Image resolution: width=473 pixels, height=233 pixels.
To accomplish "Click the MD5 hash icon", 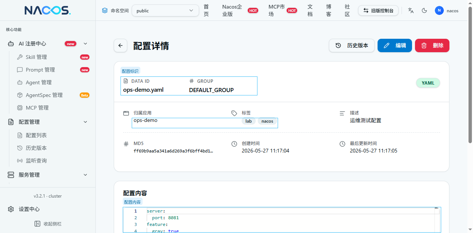I will pyautogui.click(x=126, y=144).
